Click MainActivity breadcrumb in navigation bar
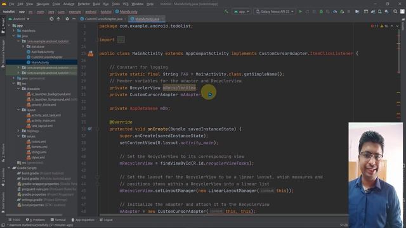This screenshot has width=406, height=228. pyautogui.click(x=126, y=11)
